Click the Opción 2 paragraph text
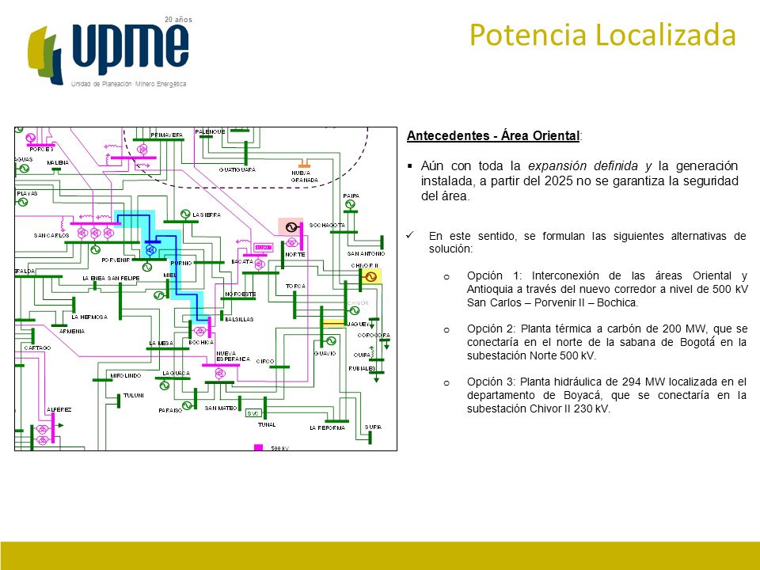 (607, 342)
